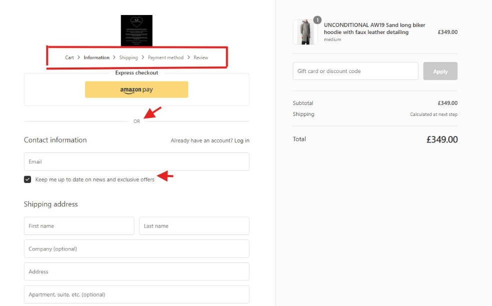The height and width of the screenshot is (306, 492).
Task: Click the quantity badge on the product image
Action: tap(317, 20)
